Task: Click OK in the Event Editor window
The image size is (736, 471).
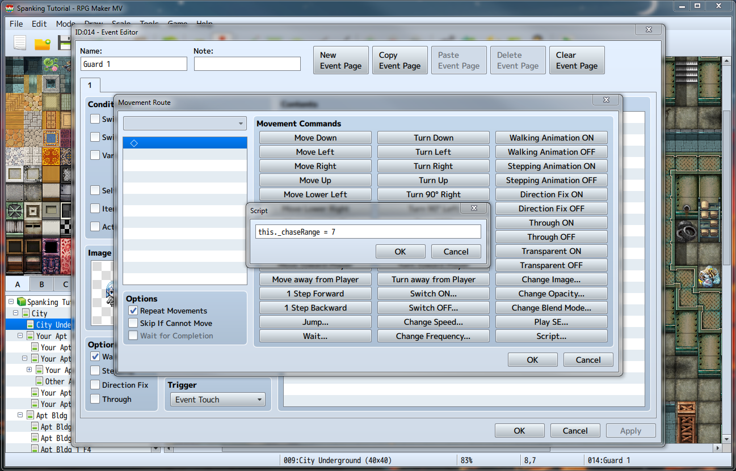Action: (x=519, y=431)
